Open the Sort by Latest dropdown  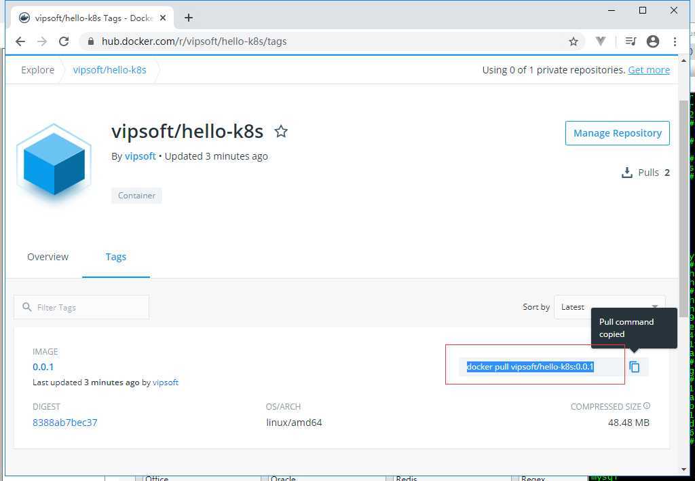[609, 307]
